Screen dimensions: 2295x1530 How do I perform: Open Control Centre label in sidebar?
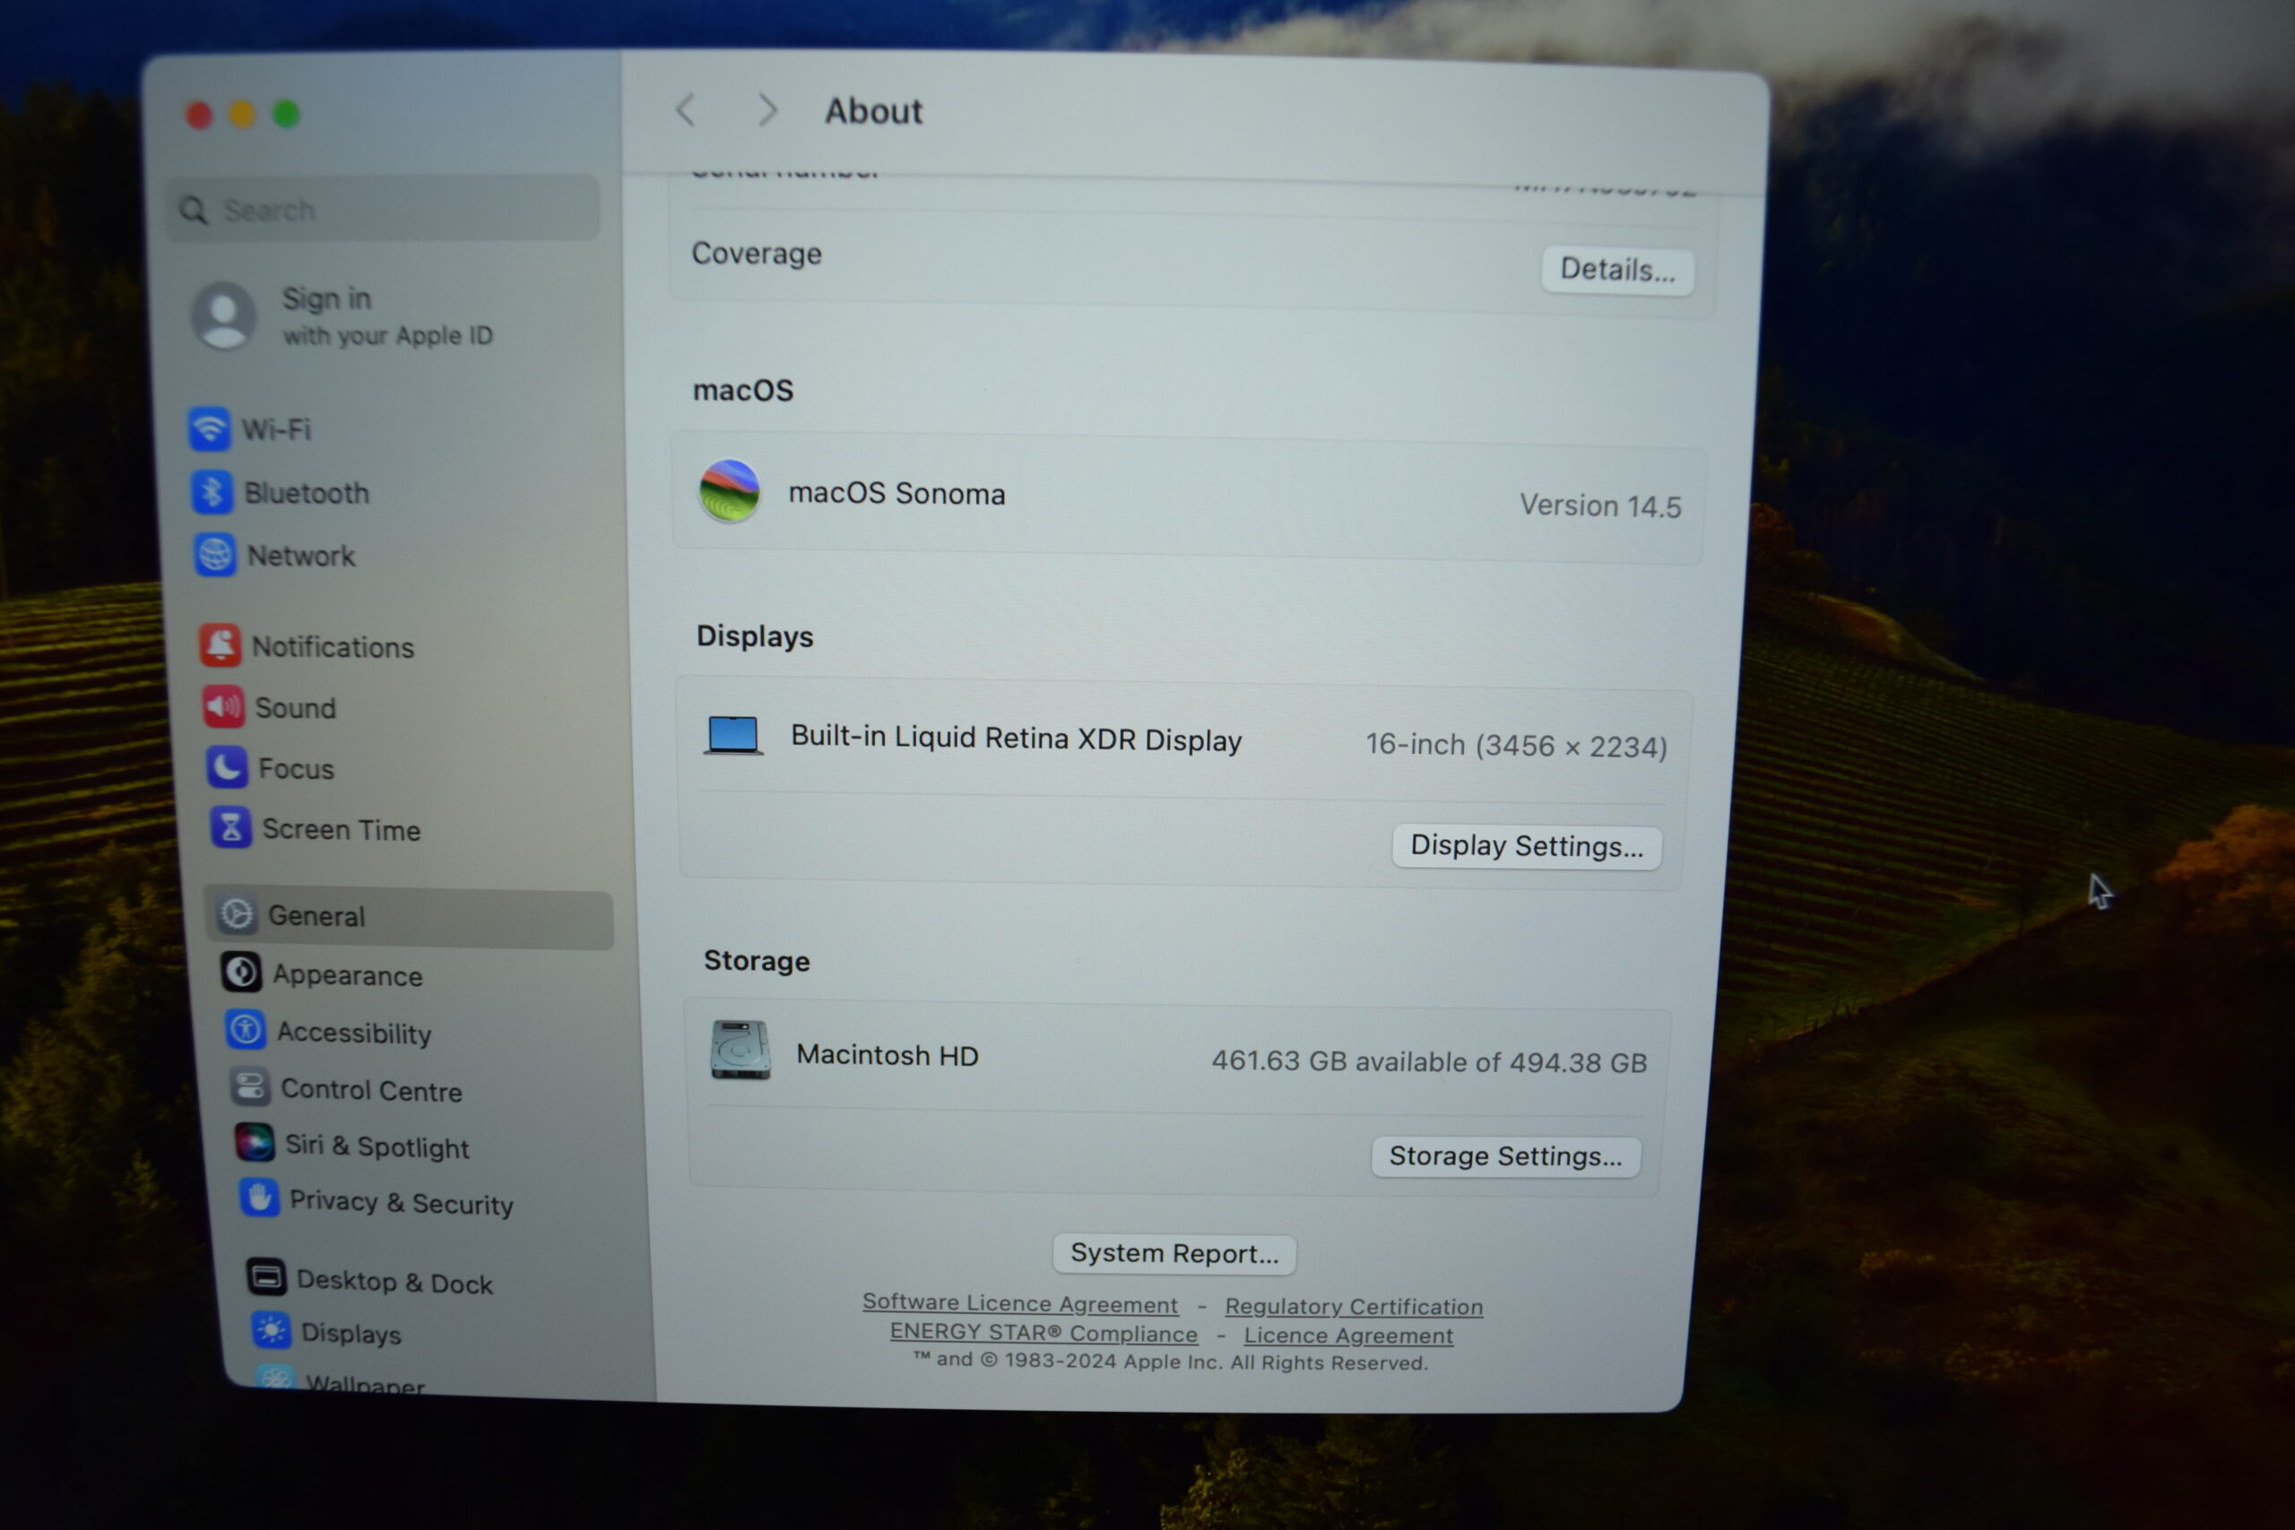(372, 1090)
